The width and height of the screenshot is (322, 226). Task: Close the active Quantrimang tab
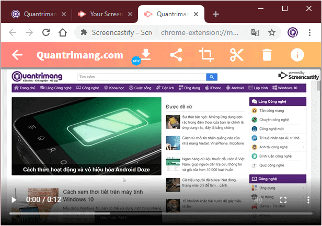click(x=196, y=14)
